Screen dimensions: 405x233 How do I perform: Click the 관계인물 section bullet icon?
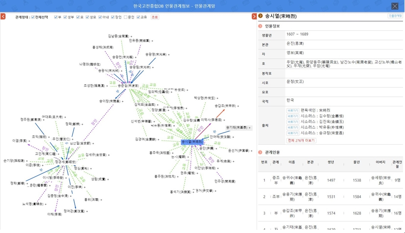260,152
